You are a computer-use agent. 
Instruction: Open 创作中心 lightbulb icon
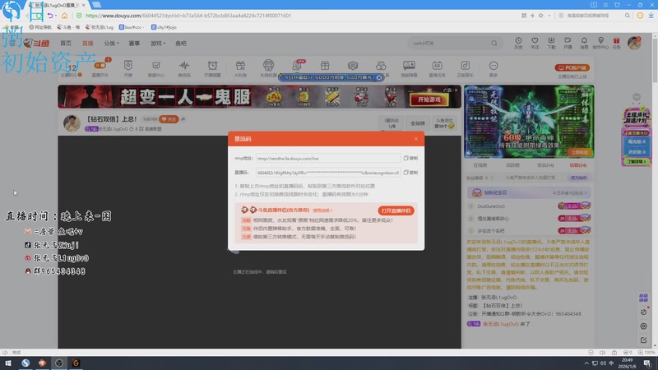(600, 43)
